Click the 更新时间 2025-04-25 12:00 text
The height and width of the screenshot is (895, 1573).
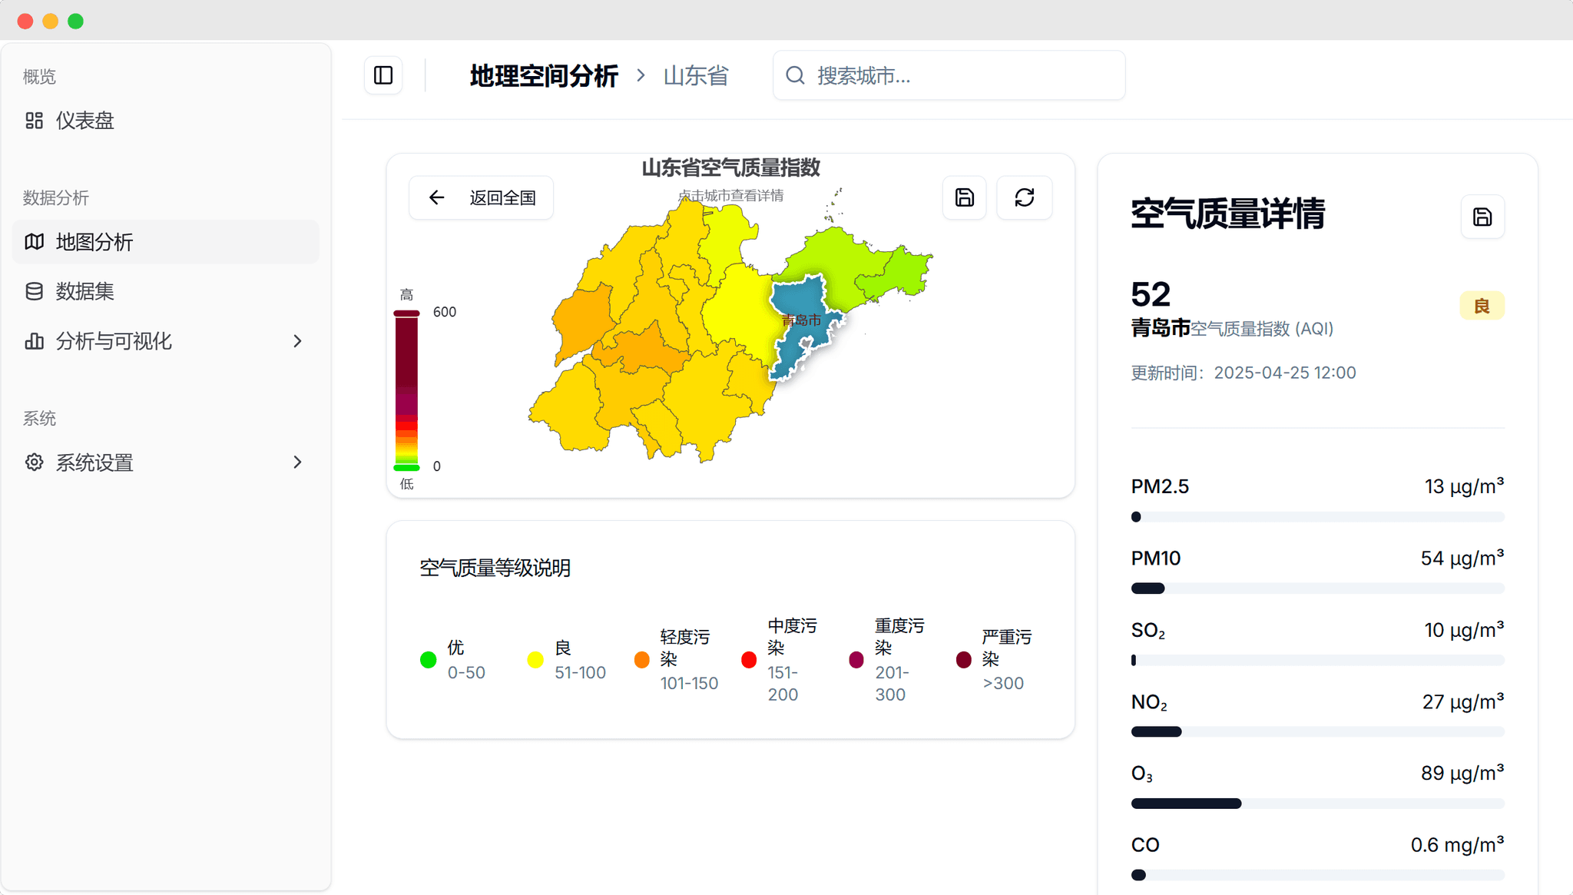(1243, 373)
